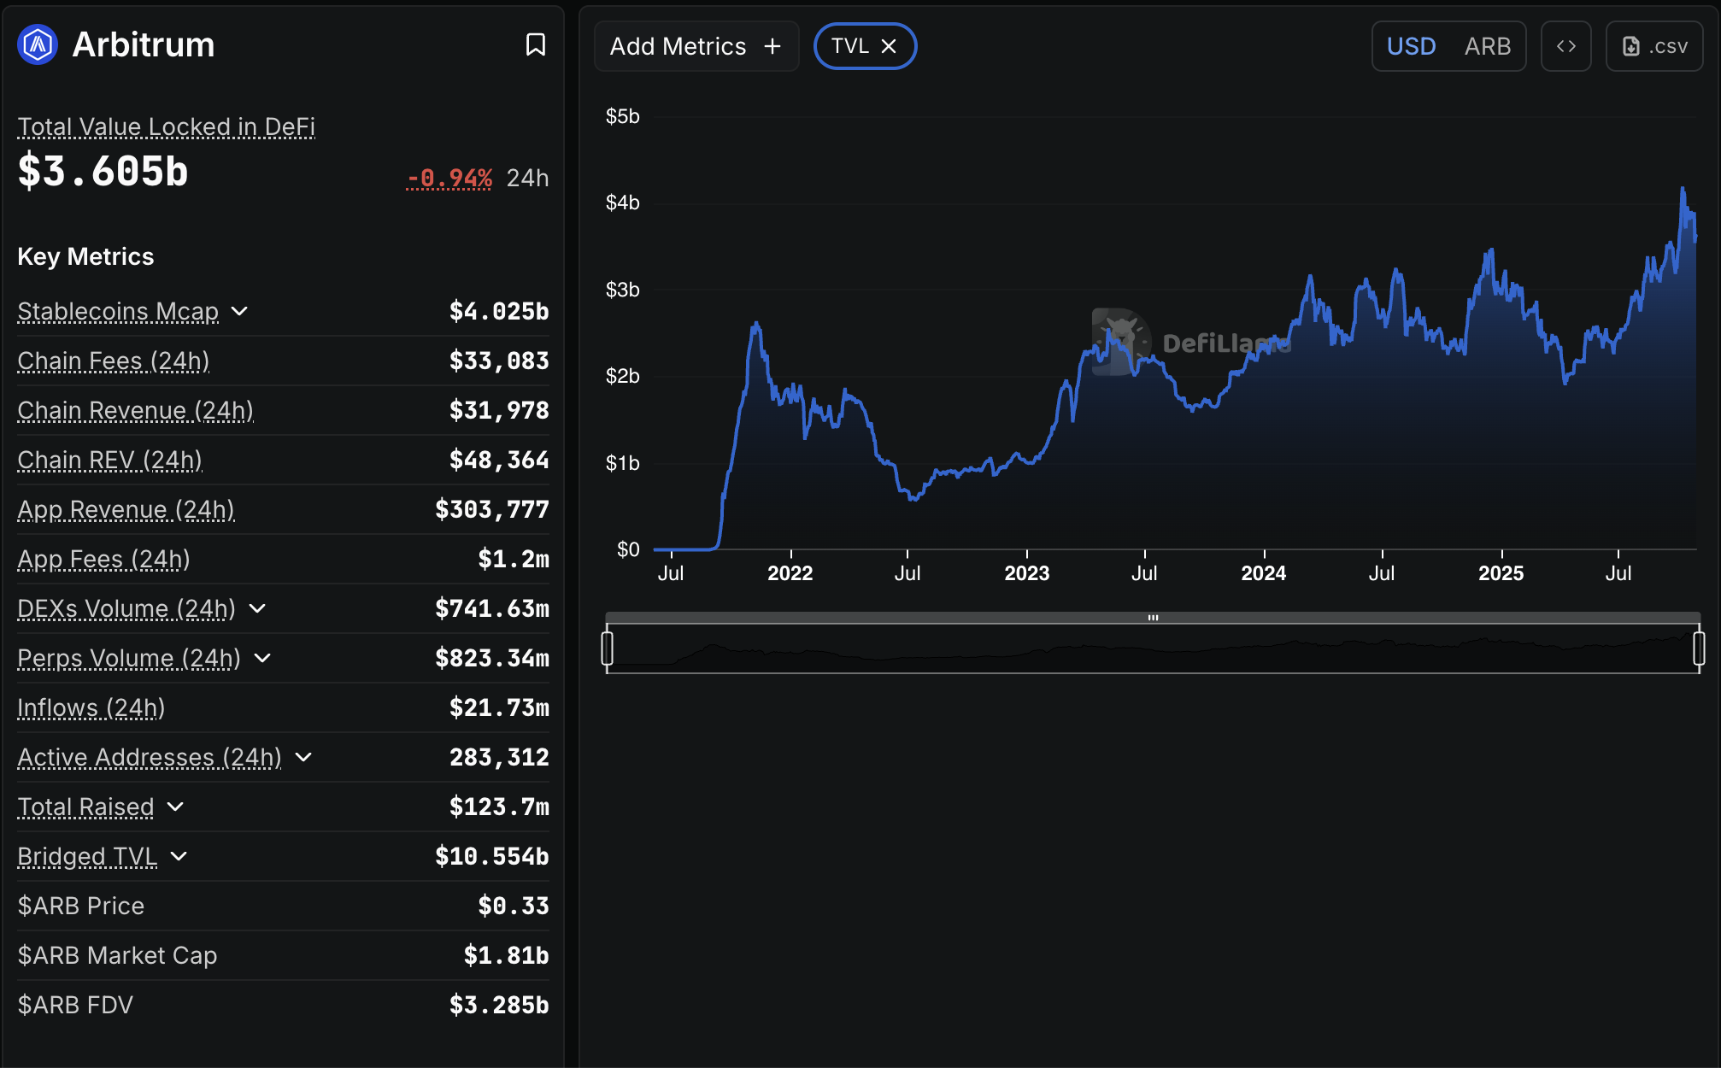The width and height of the screenshot is (1721, 1068).
Task: Click the bookmark icon next to Arbitrum
Action: pos(535,44)
